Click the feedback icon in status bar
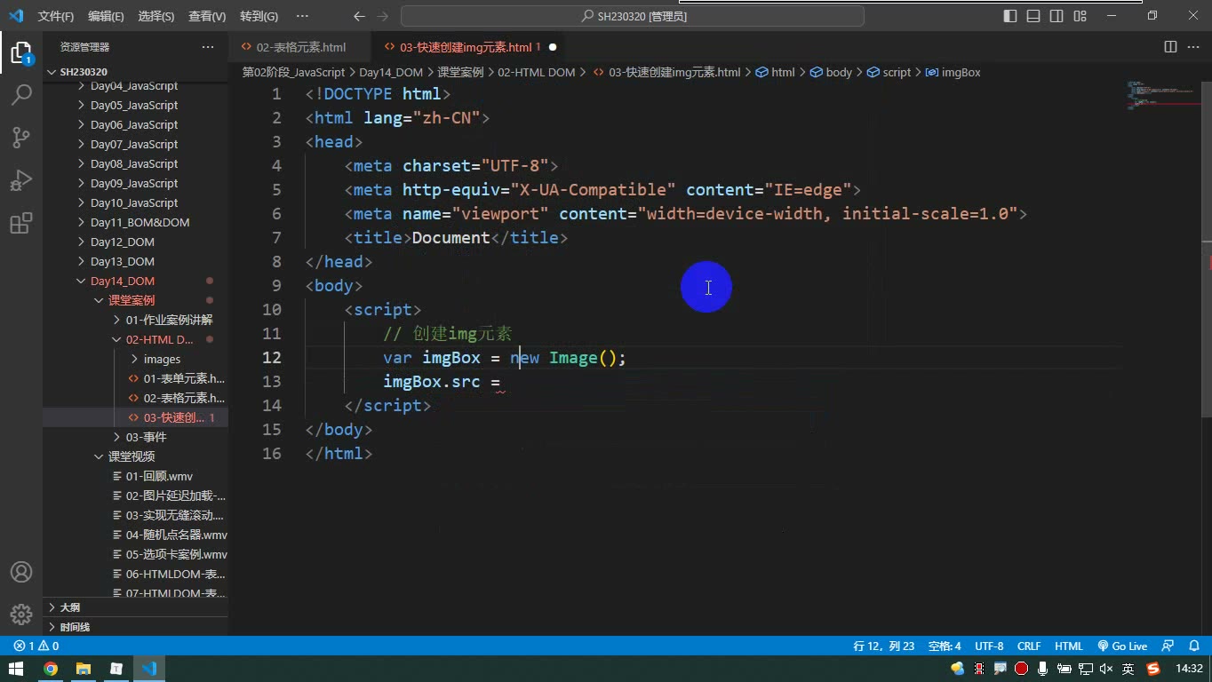Viewport: 1212px width, 682px height. pos(1168,646)
